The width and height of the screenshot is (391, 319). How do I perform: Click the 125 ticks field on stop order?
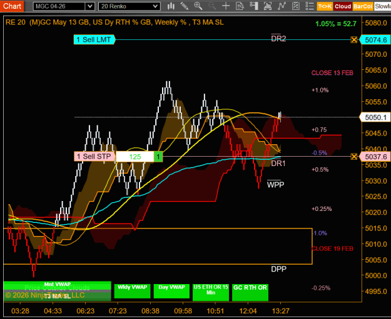click(135, 157)
